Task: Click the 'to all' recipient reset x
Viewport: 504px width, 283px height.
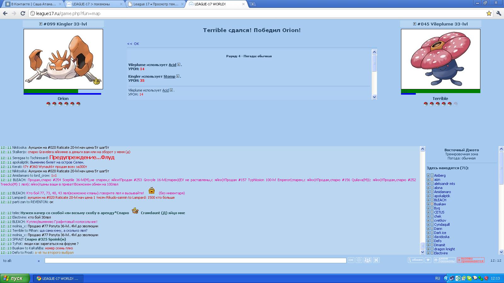Action: [x=39, y=261]
